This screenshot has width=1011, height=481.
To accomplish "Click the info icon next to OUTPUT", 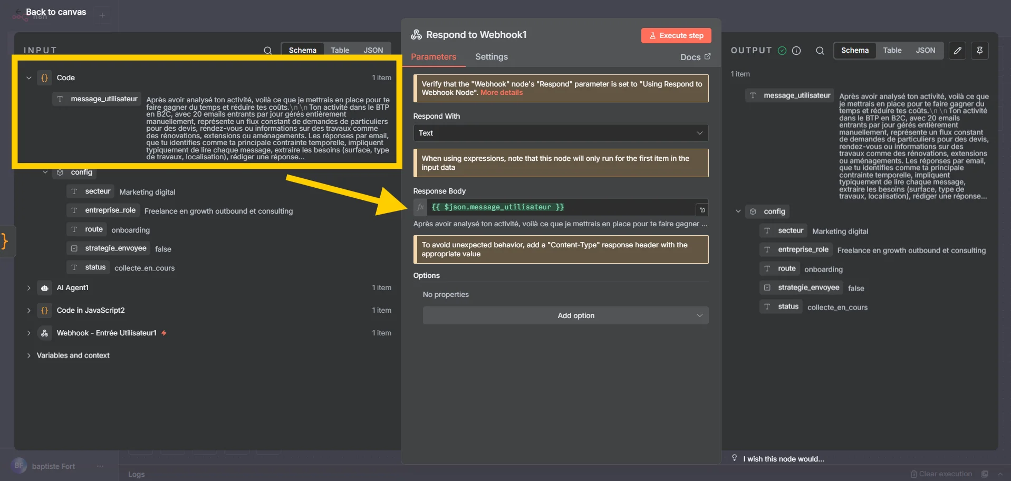I will click(x=796, y=51).
